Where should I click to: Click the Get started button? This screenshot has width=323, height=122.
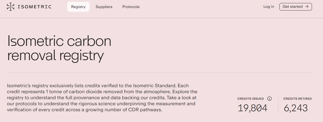[295, 7]
